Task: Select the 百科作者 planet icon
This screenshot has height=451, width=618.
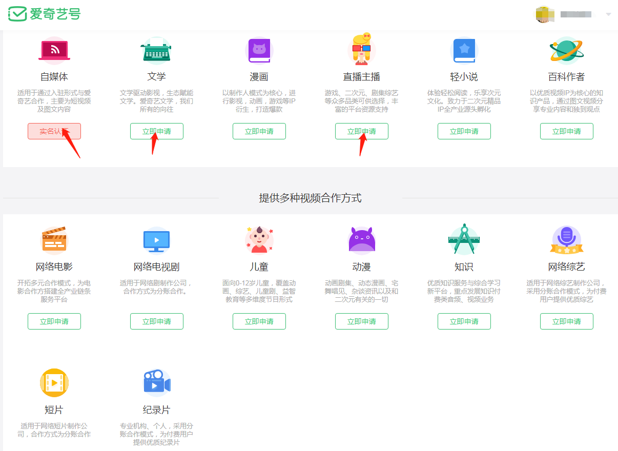Action: pyautogui.click(x=566, y=50)
